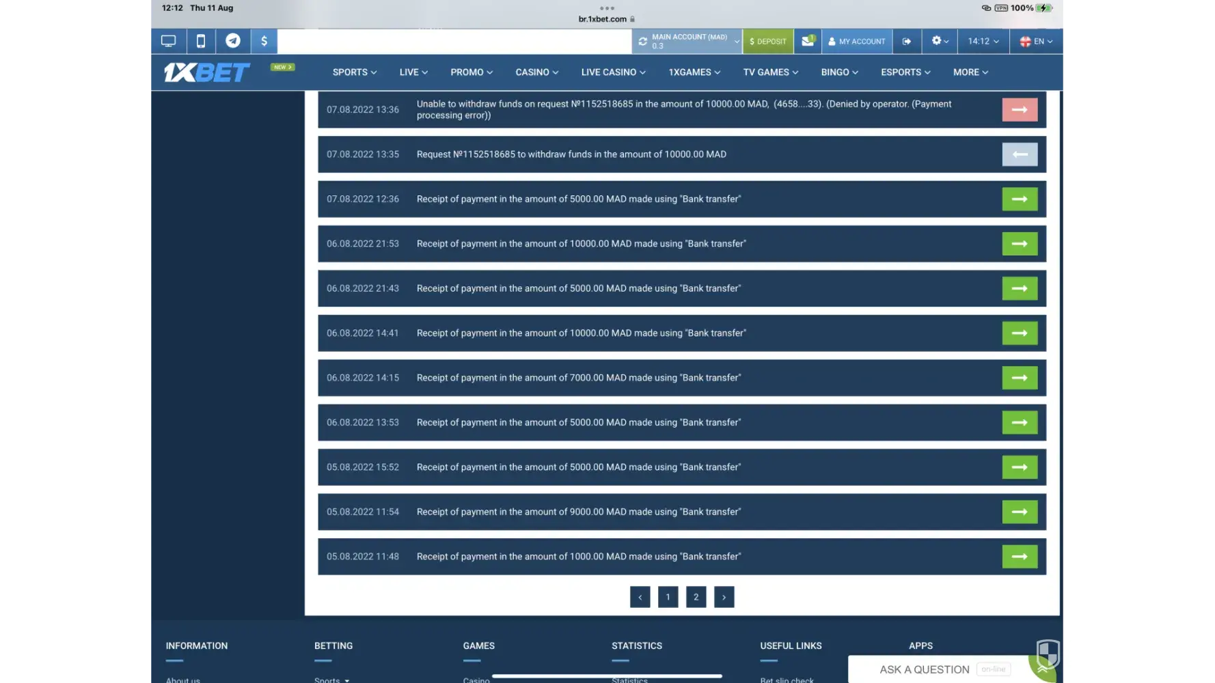This screenshot has width=1215, height=683.
Task: Open the ESPORTS menu item
Action: [905, 72]
